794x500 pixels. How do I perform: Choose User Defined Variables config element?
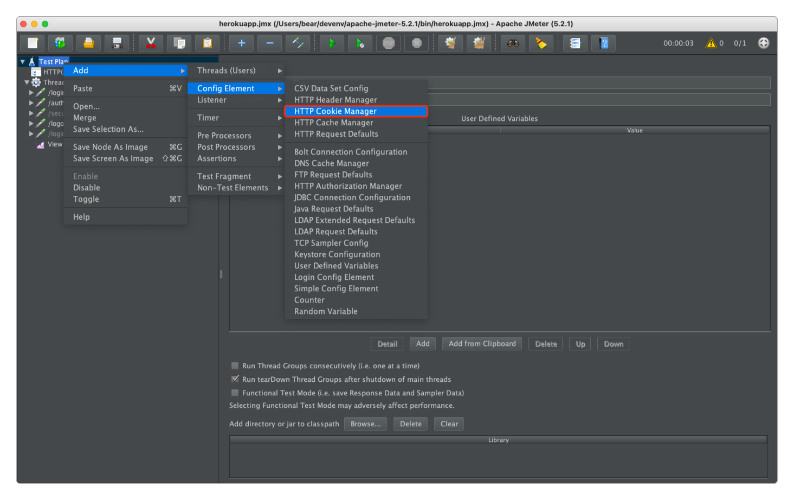click(x=356, y=266)
